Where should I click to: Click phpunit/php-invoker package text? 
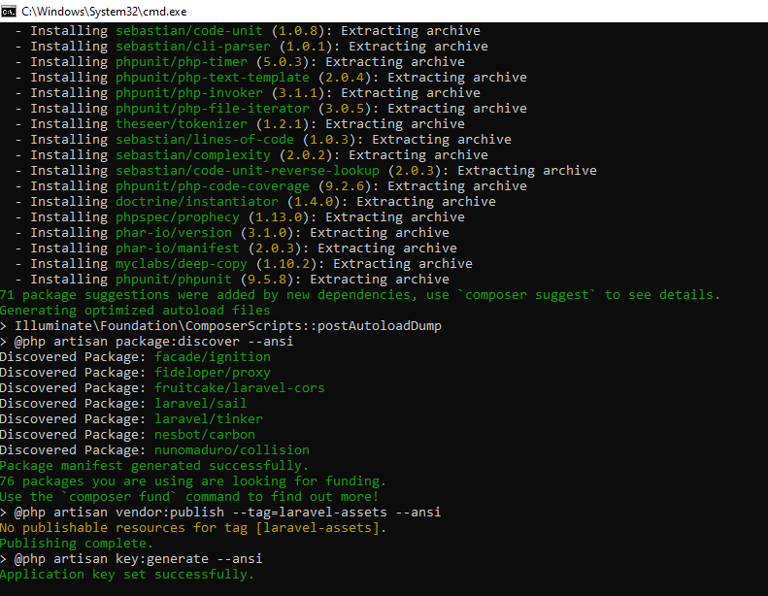[189, 93]
